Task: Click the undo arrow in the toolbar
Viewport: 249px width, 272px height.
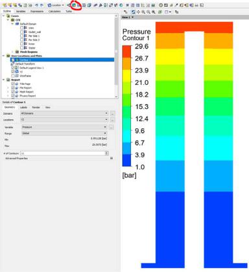Action: point(36,5)
